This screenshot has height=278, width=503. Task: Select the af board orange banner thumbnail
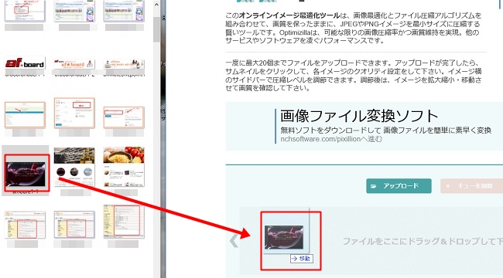(74, 64)
